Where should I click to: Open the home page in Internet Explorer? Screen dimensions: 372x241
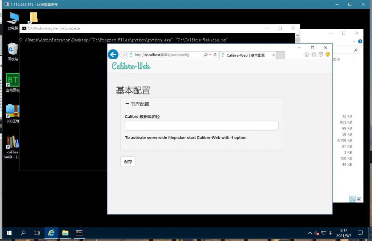(307, 54)
